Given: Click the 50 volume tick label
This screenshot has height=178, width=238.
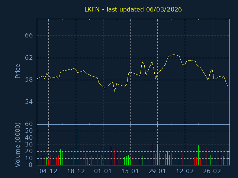Looking at the screenshot, I should coord(29,131).
